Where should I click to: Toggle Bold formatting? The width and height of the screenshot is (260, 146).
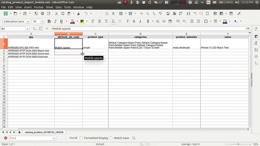pos(49,21)
